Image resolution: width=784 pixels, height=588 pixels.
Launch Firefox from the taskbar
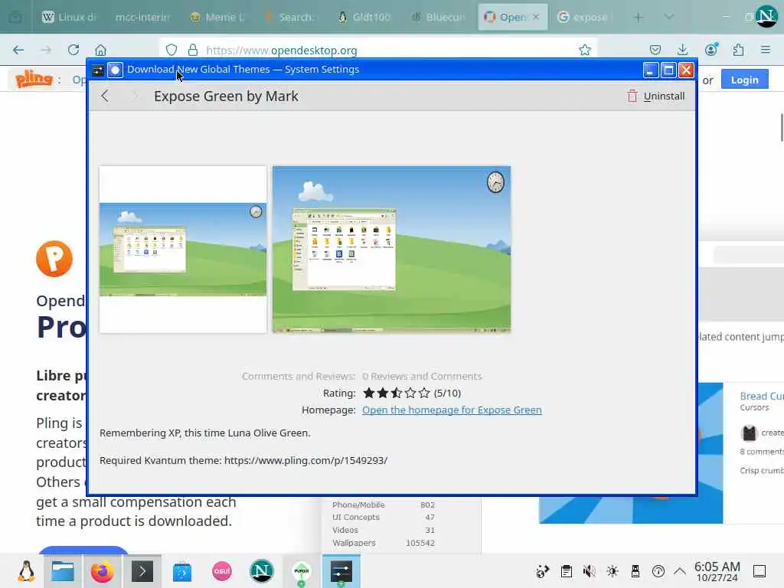pos(102,571)
